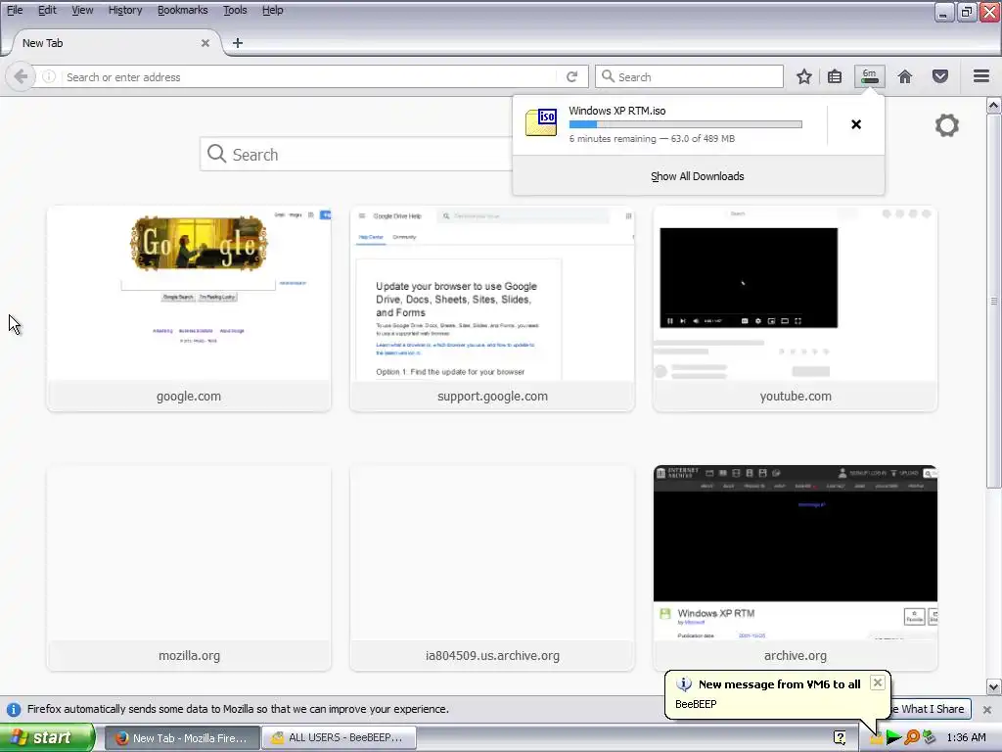Click the Windows XP RTM.iso file name
Viewport: 1002px width, 752px height.
click(617, 111)
